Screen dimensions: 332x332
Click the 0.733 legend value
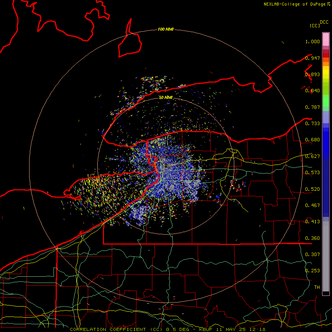pos(312,124)
